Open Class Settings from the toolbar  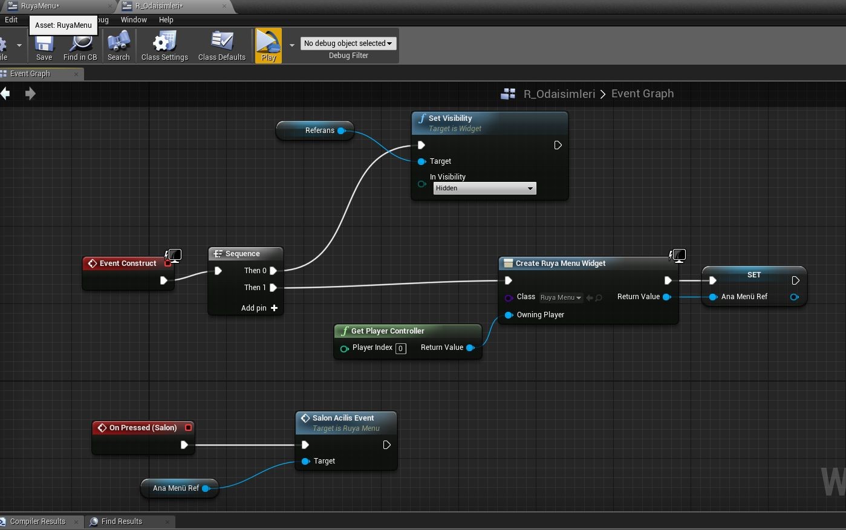[164, 46]
